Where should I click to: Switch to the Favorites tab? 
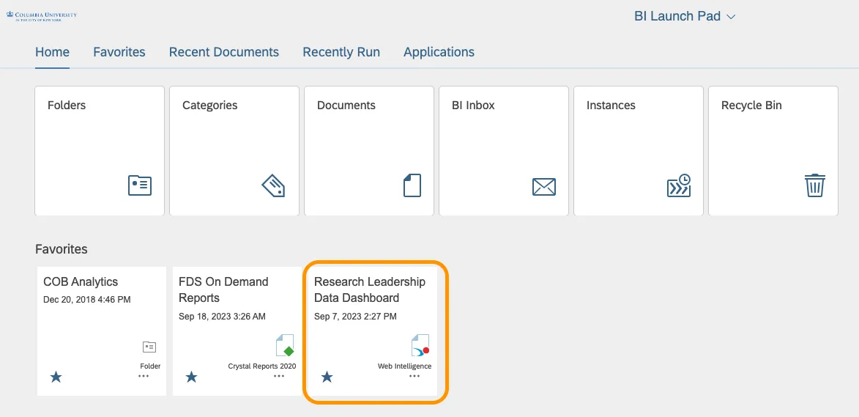coord(119,52)
